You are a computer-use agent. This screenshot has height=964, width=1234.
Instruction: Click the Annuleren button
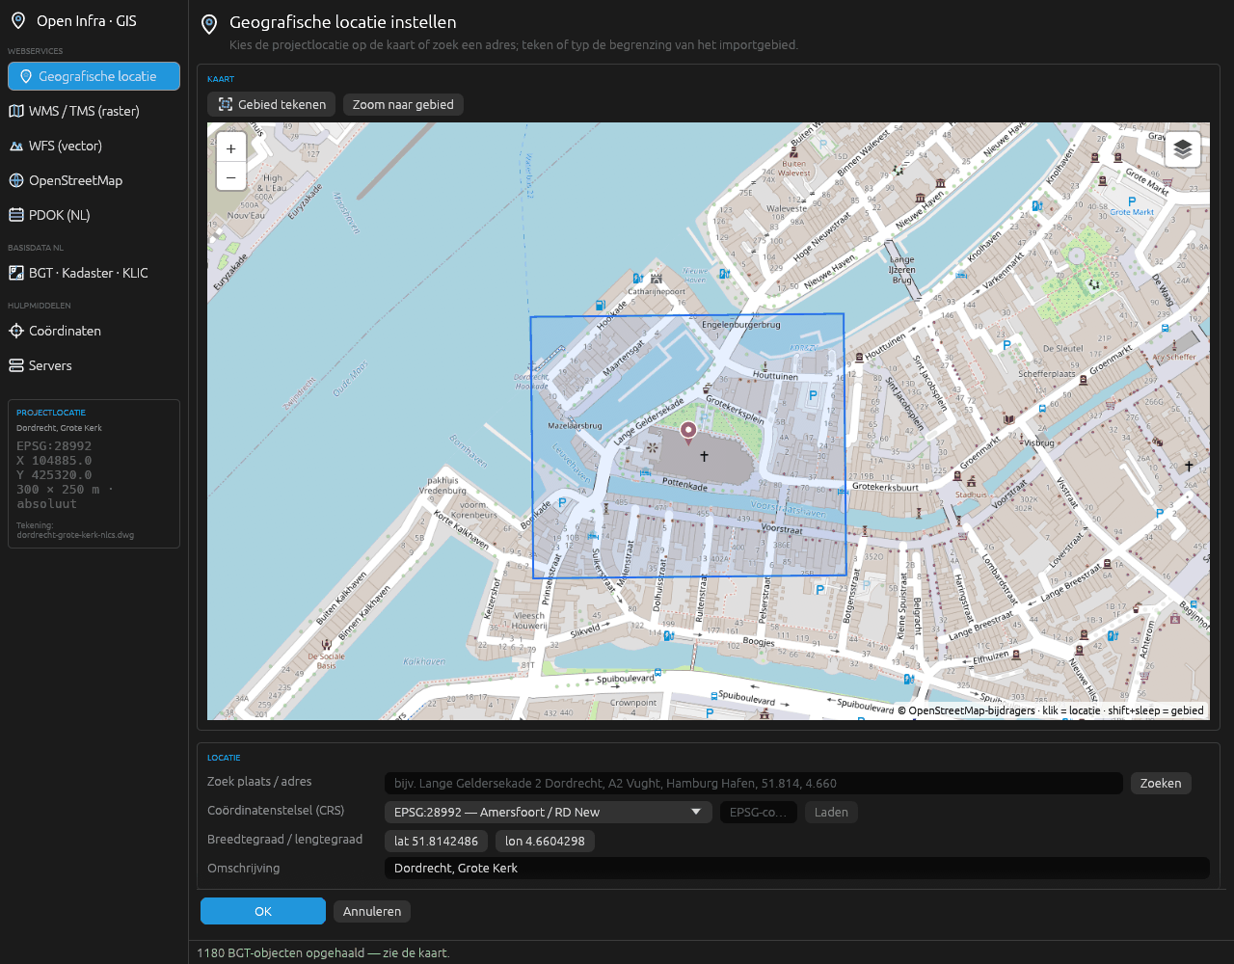click(x=372, y=911)
